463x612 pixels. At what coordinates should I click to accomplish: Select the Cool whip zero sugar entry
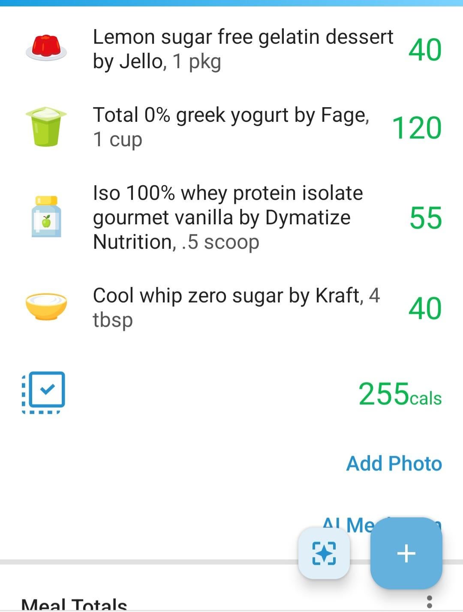(x=236, y=307)
